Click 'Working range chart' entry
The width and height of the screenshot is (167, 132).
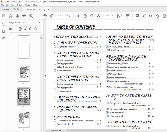[130, 47]
